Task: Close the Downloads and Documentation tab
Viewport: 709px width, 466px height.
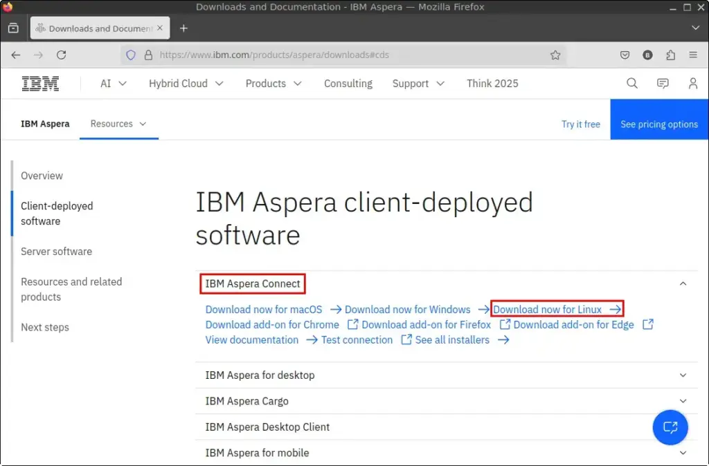Action: tap(160, 28)
